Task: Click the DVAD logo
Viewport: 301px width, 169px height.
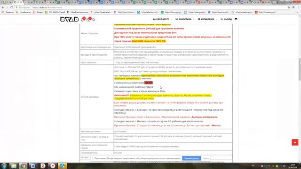Action: pos(69,19)
